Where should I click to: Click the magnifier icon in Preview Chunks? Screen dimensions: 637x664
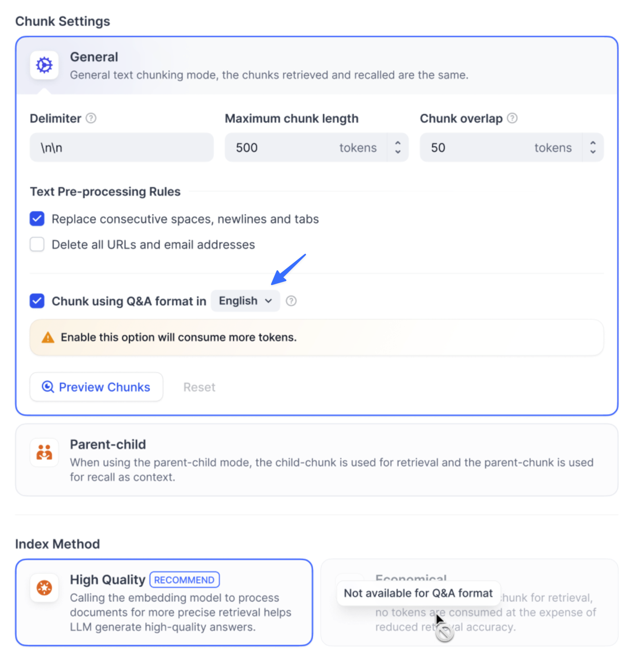pyautogui.click(x=48, y=387)
